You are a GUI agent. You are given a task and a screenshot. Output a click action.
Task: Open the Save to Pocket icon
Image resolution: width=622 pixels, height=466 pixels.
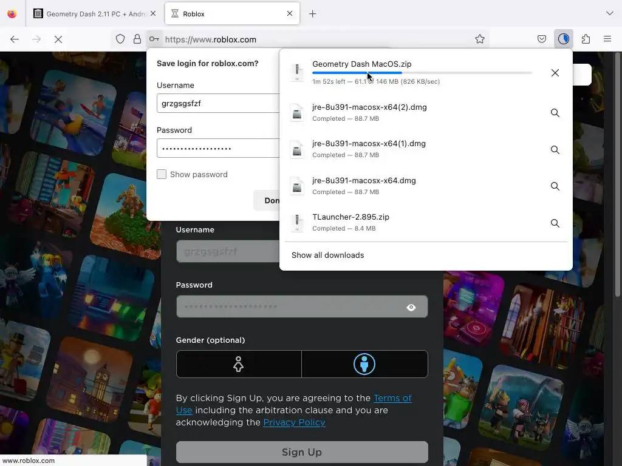click(x=542, y=39)
